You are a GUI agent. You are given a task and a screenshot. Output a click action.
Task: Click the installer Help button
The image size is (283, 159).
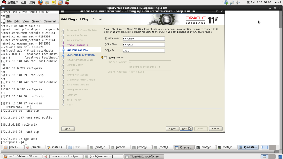tap(68, 129)
